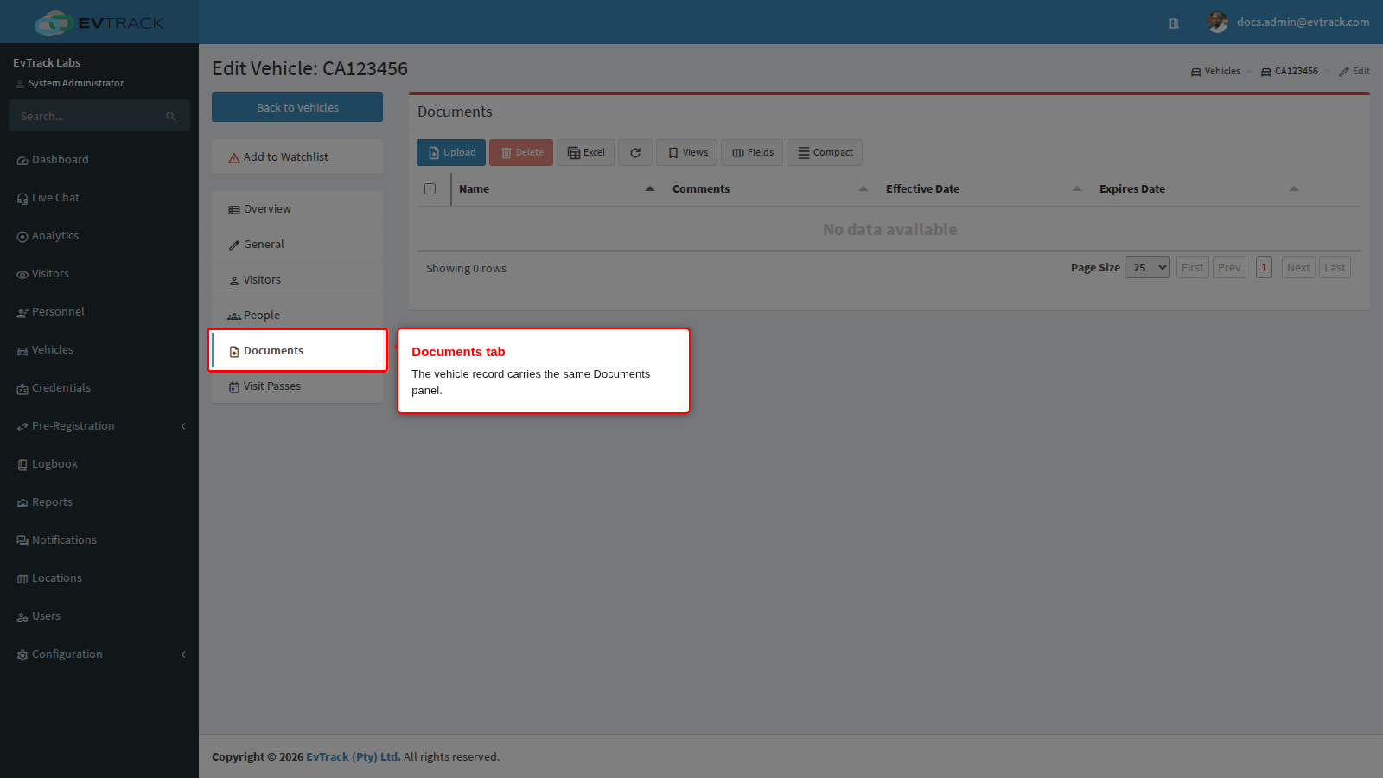Switch to the Overview tab
Viewport: 1383px width, 778px height.
tap(297, 209)
